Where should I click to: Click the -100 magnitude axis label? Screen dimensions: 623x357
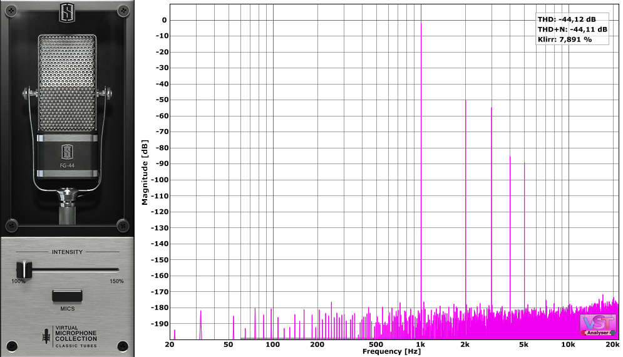click(x=160, y=180)
